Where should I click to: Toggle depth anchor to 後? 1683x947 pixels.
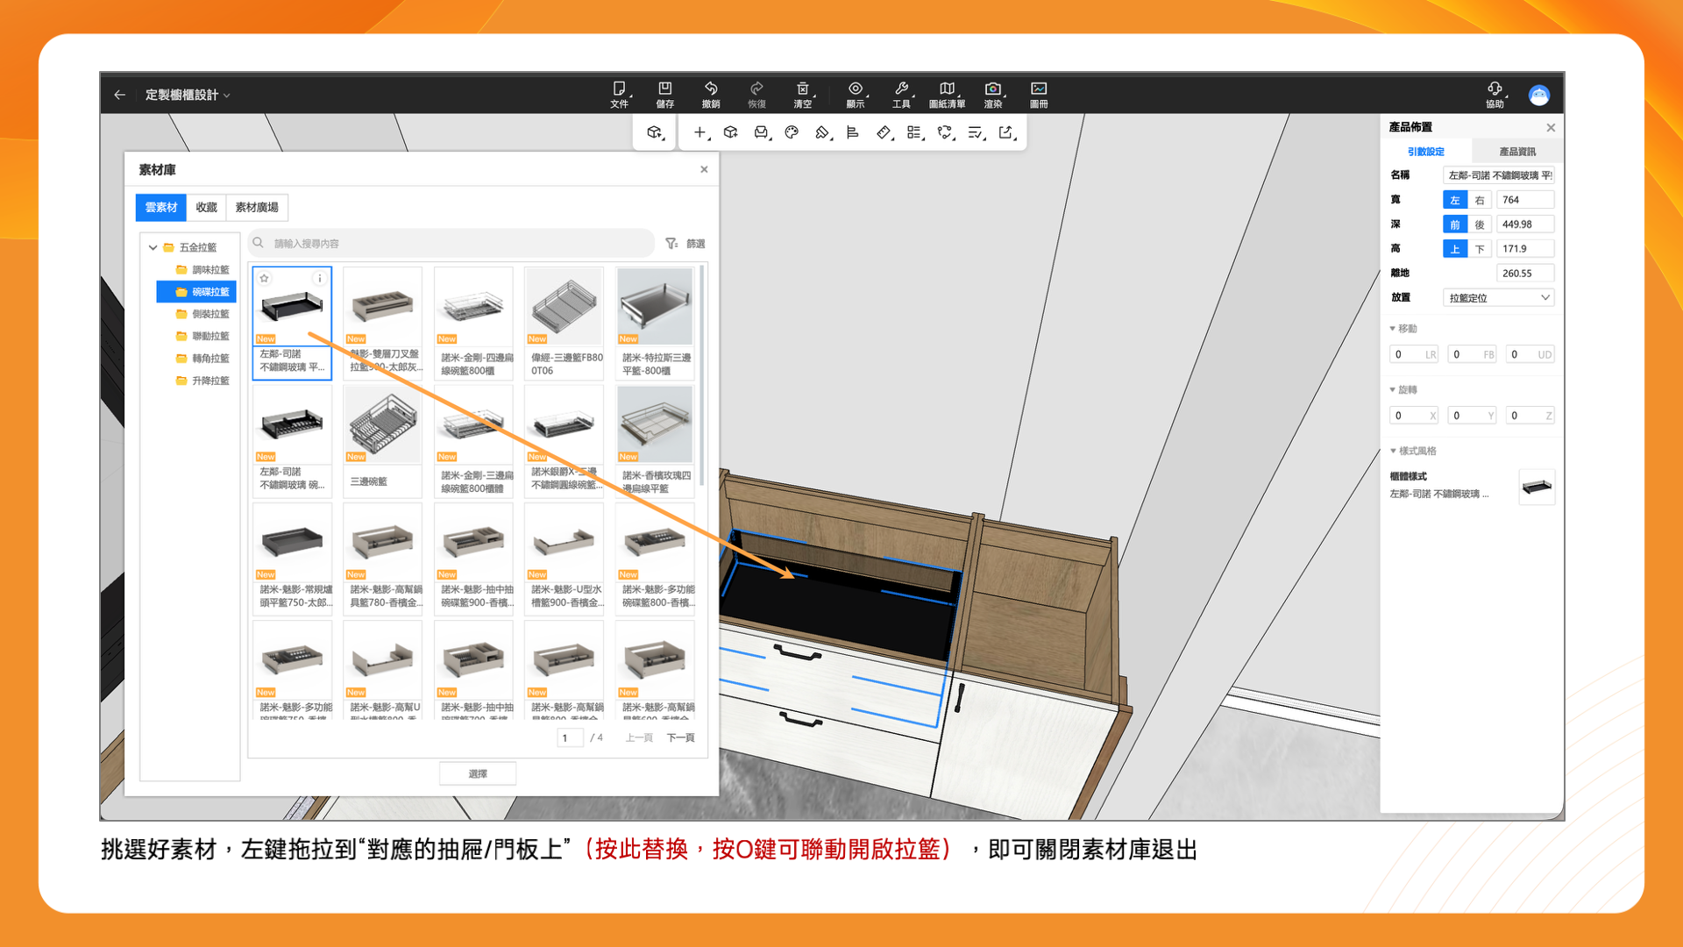[1480, 224]
